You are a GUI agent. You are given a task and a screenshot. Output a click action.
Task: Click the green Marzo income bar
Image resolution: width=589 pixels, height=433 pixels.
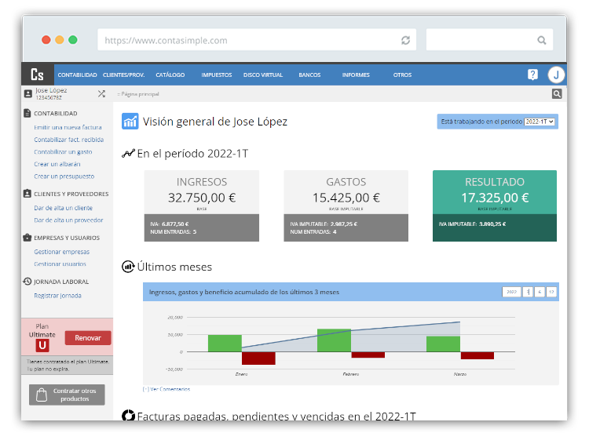click(443, 344)
